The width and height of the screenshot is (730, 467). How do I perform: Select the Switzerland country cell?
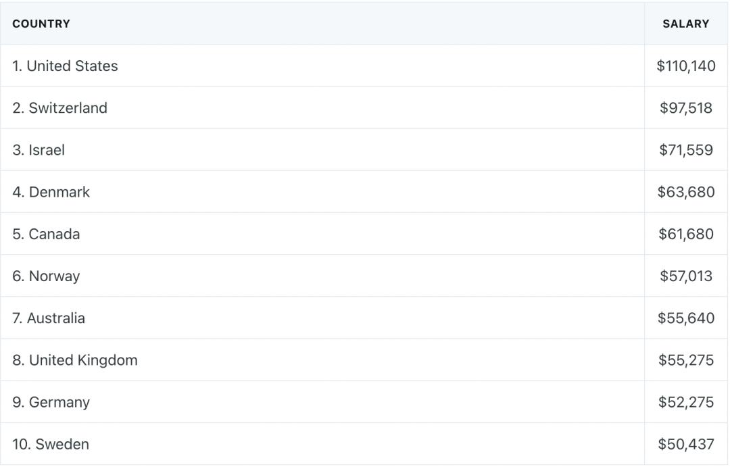pyautogui.click(x=59, y=108)
